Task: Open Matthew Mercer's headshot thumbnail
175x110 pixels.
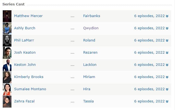Action: (x=7, y=16)
